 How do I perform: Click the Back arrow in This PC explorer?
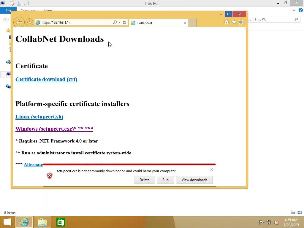[x=6, y=19]
